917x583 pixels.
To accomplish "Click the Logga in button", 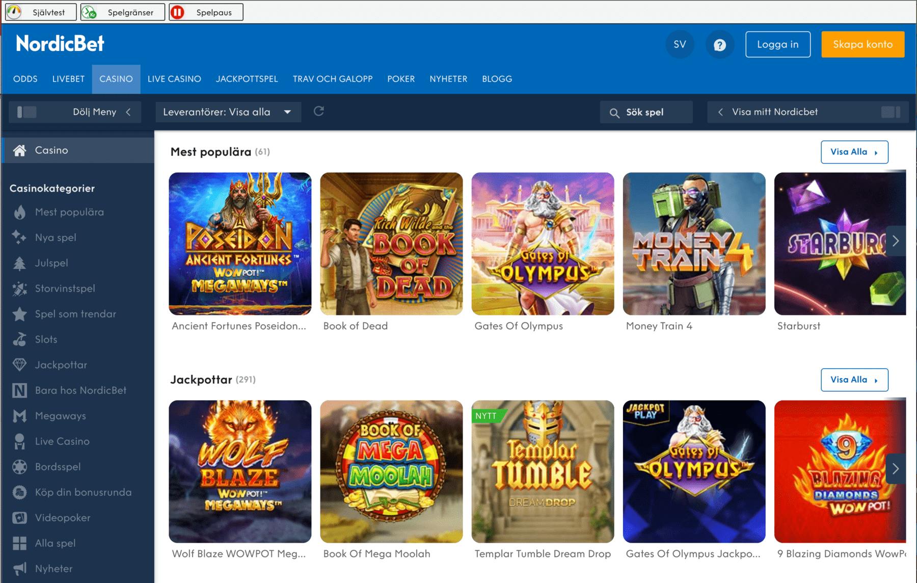I will 778,44.
